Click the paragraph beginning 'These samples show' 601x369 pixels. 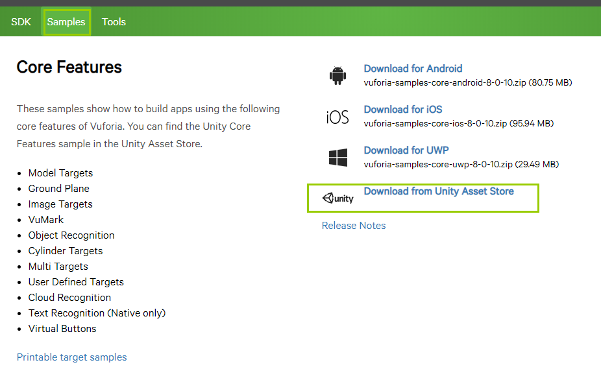[149, 126]
